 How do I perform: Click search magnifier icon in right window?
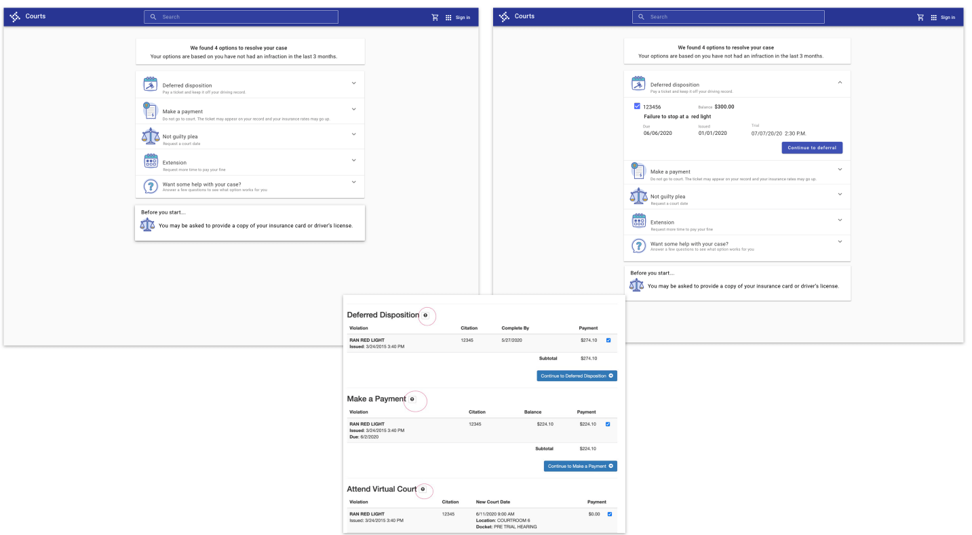point(642,17)
